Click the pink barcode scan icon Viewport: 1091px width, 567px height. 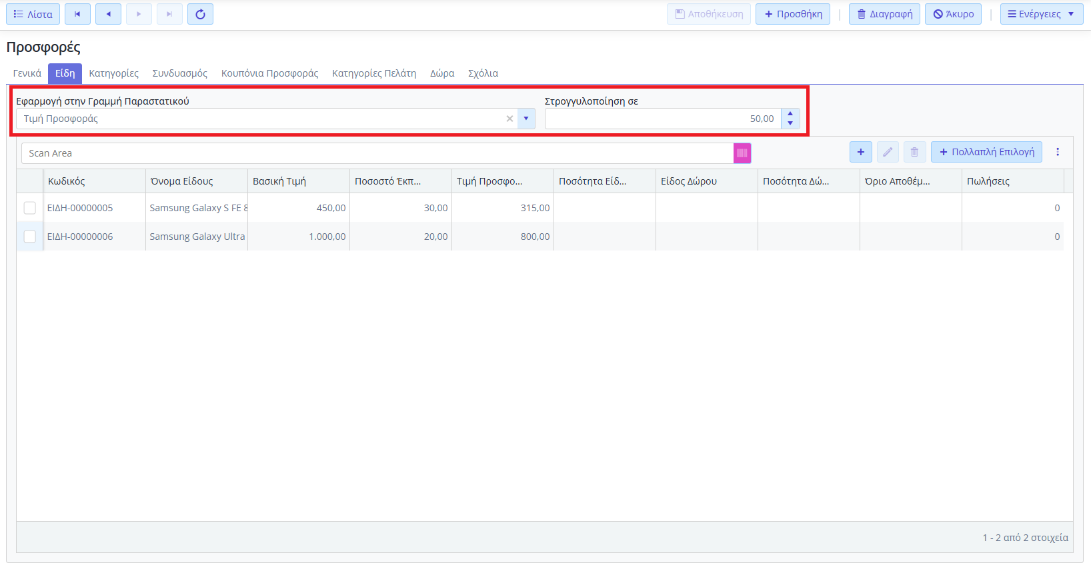click(742, 153)
